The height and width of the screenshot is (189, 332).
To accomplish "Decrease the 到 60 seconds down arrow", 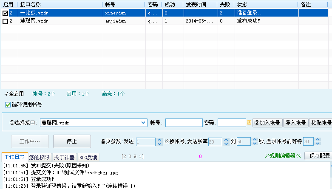I will 255,144.
